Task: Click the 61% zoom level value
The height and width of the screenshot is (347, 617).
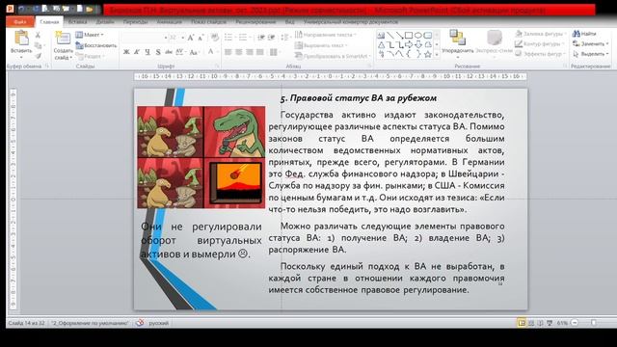Action: point(562,323)
